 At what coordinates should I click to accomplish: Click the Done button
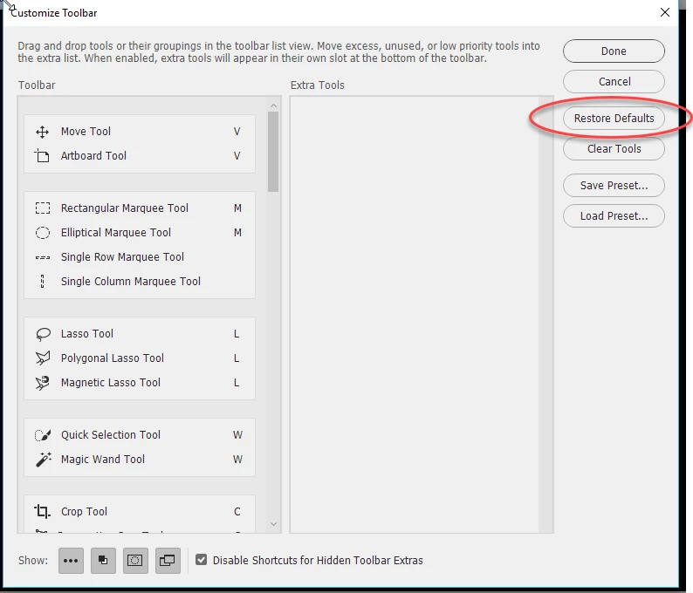pyautogui.click(x=614, y=51)
